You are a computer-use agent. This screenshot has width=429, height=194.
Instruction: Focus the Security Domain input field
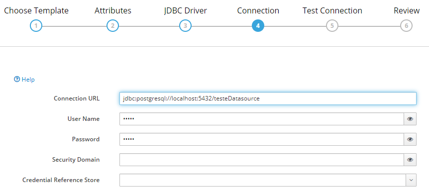[x=262, y=160]
